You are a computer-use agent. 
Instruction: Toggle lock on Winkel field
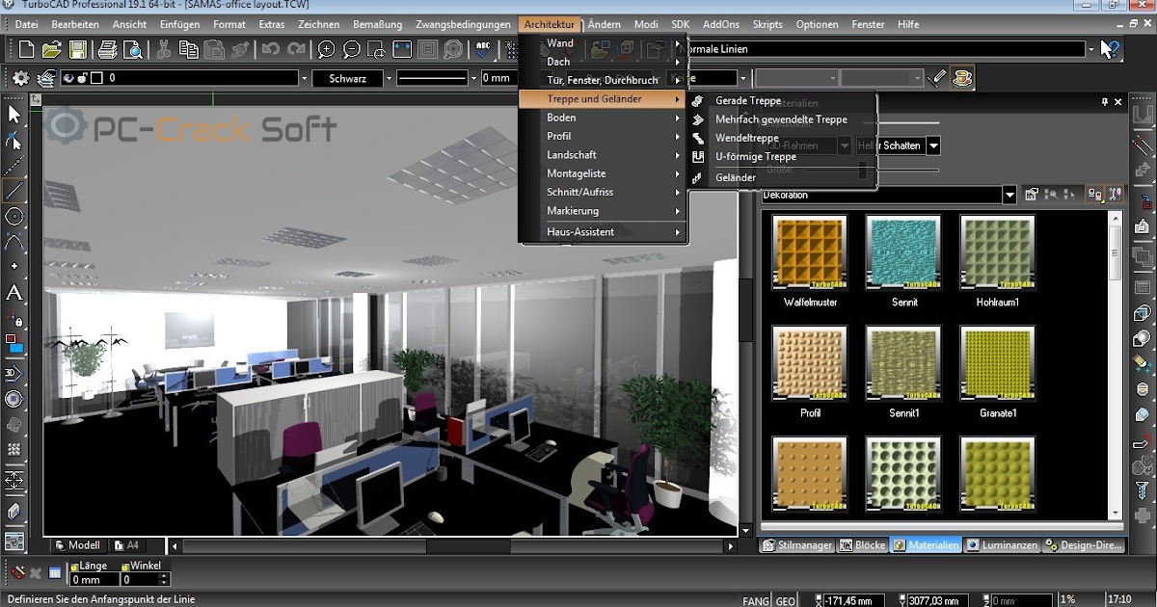124,567
